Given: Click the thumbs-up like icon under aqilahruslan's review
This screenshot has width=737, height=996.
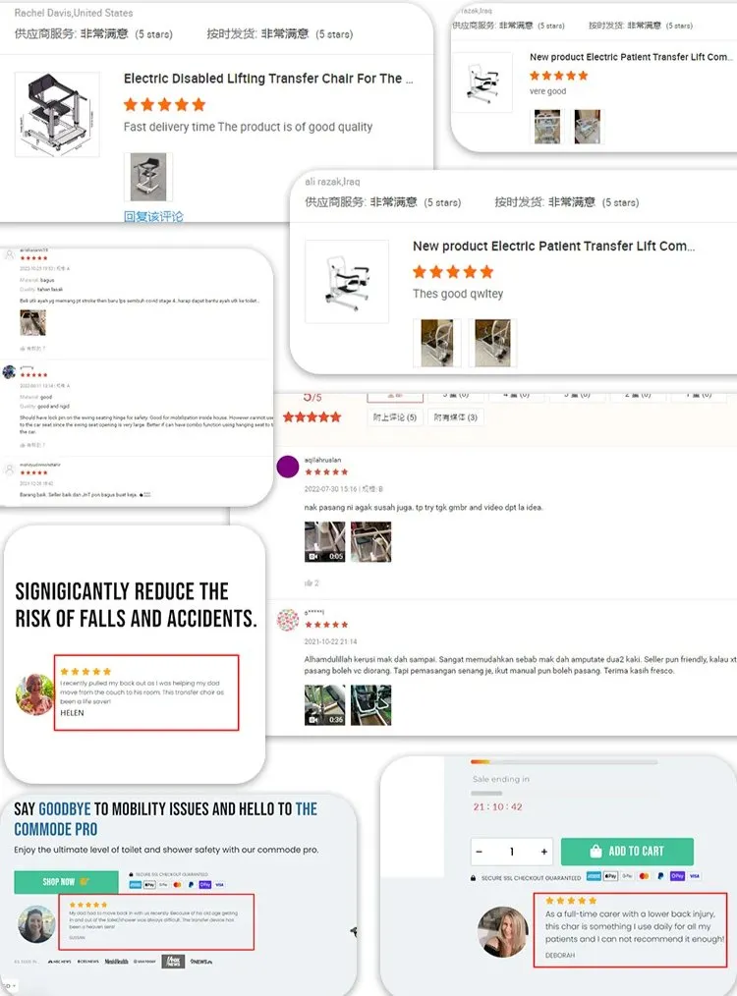Looking at the screenshot, I should coord(309,582).
